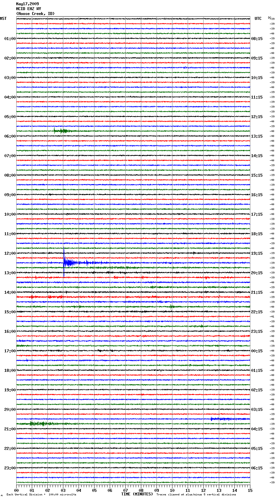Click the 18:15 UTC time label
Image resolution: width=276 pixels, height=499 pixels.
(257, 234)
